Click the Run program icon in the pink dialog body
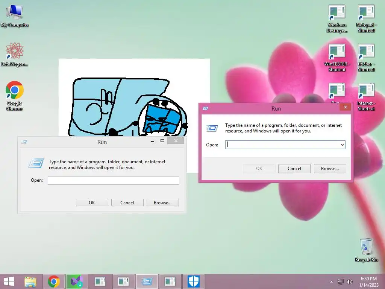The image size is (385, 289). tap(212, 128)
